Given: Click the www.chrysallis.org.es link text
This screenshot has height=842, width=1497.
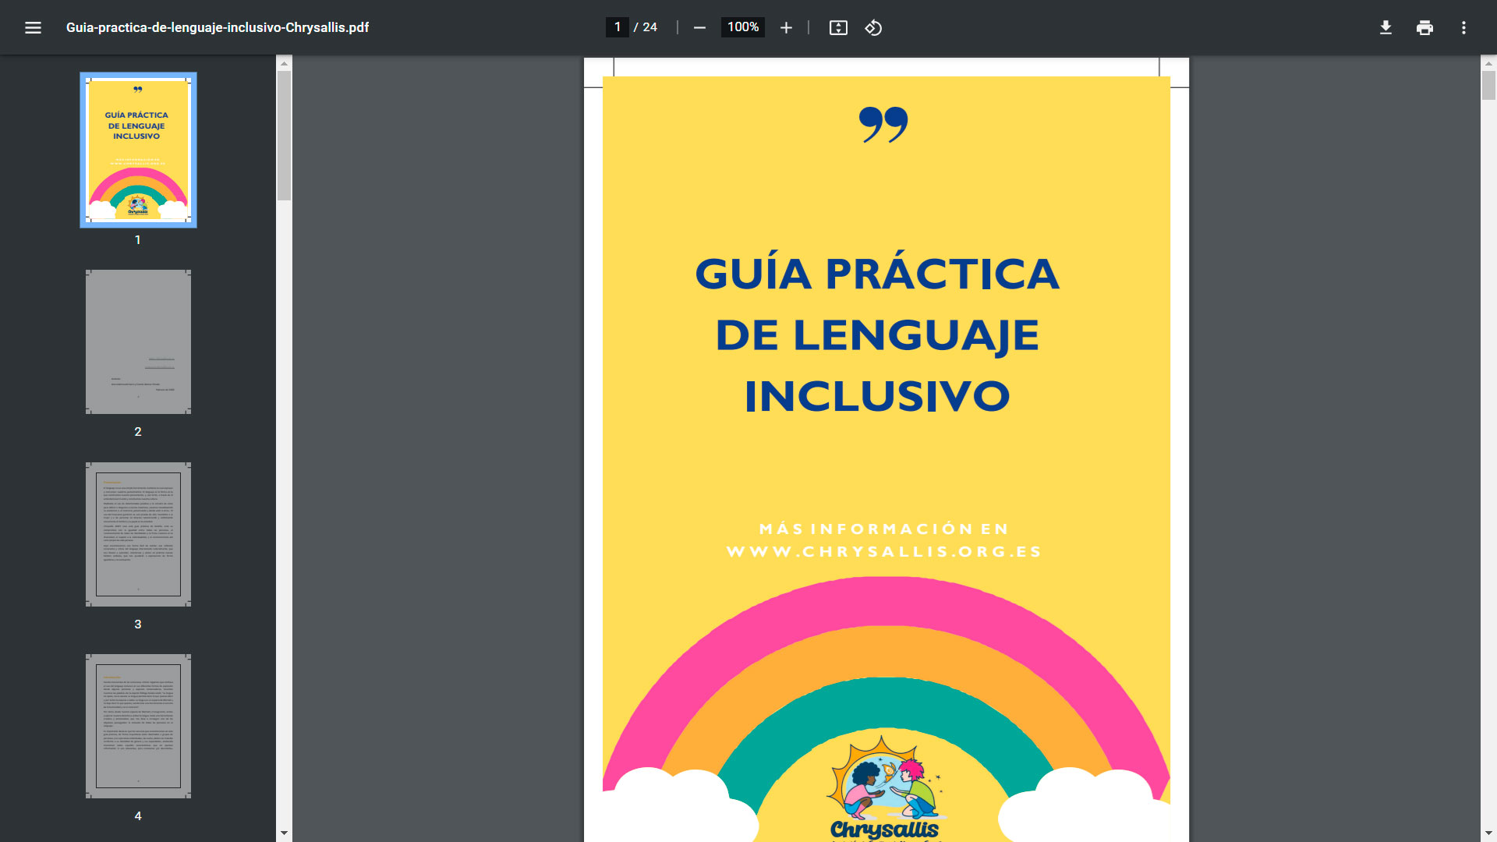Looking at the screenshot, I should pos(884,552).
